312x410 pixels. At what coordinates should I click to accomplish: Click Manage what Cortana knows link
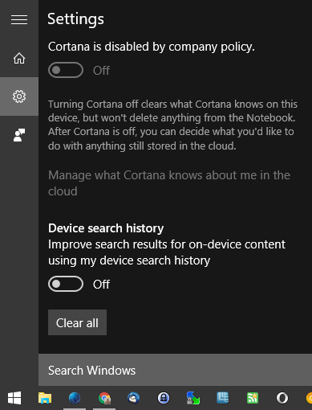tap(169, 183)
